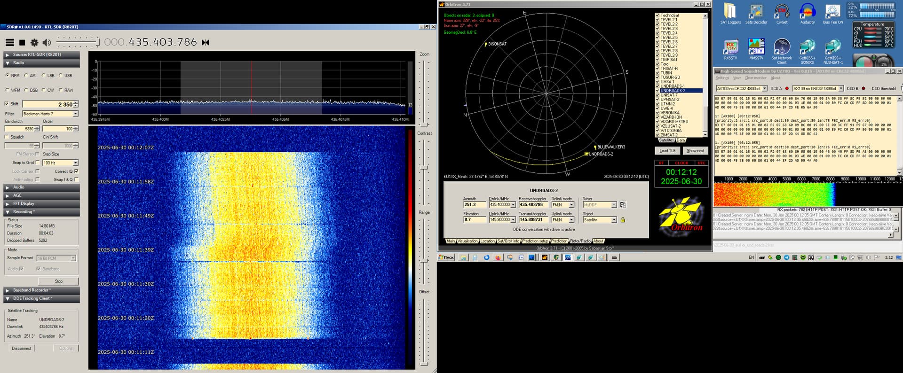The image size is (903, 373).
Task: Open Orbitron Location tab
Action: [487, 241]
